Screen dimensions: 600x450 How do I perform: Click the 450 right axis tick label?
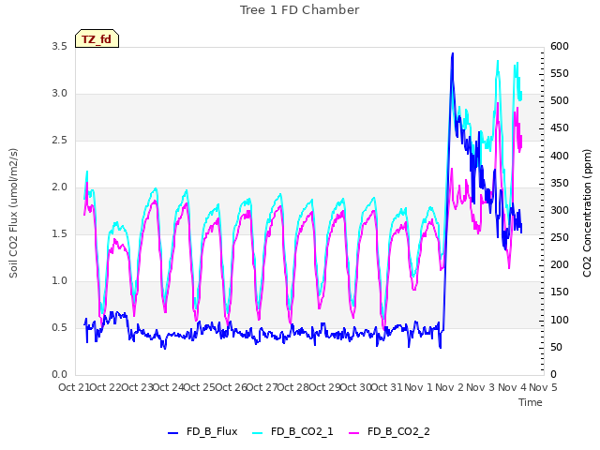(560, 128)
